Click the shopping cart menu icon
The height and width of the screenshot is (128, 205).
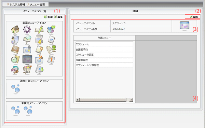point(27,70)
